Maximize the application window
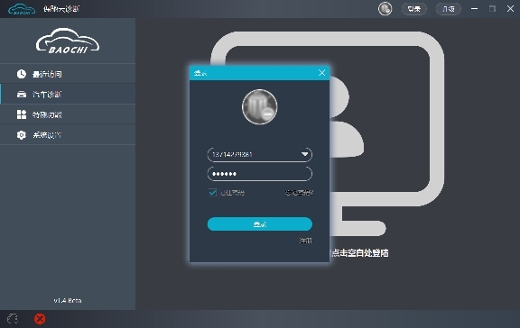Image resolution: width=520 pixels, height=328 pixels. pyautogui.click(x=493, y=9)
